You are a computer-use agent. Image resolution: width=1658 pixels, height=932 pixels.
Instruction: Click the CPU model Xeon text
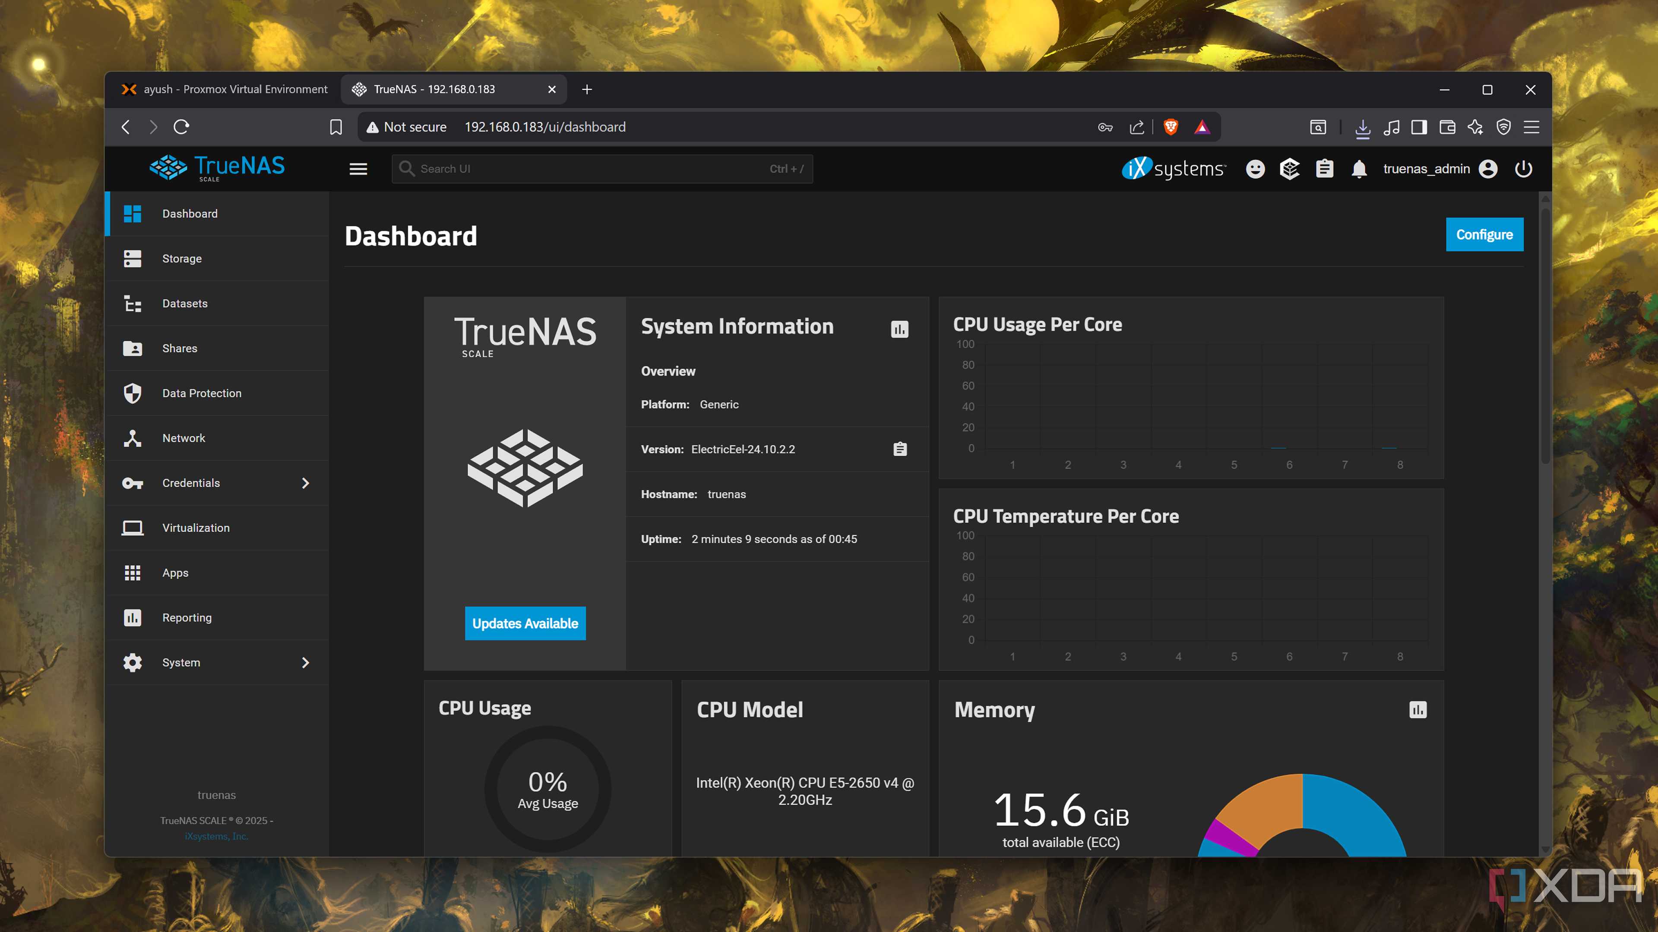805,791
